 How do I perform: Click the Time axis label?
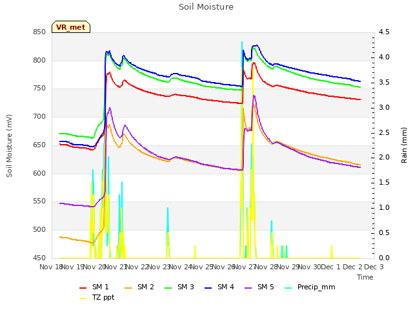point(365,277)
